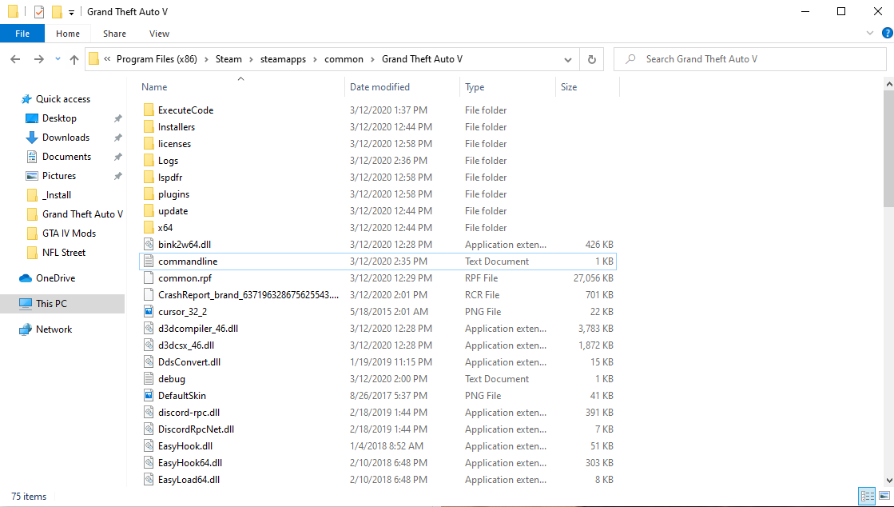This screenshot has height=507, width=894.
Task: Navigate to steamapps in the address path
Action: [x=284, y=59]
